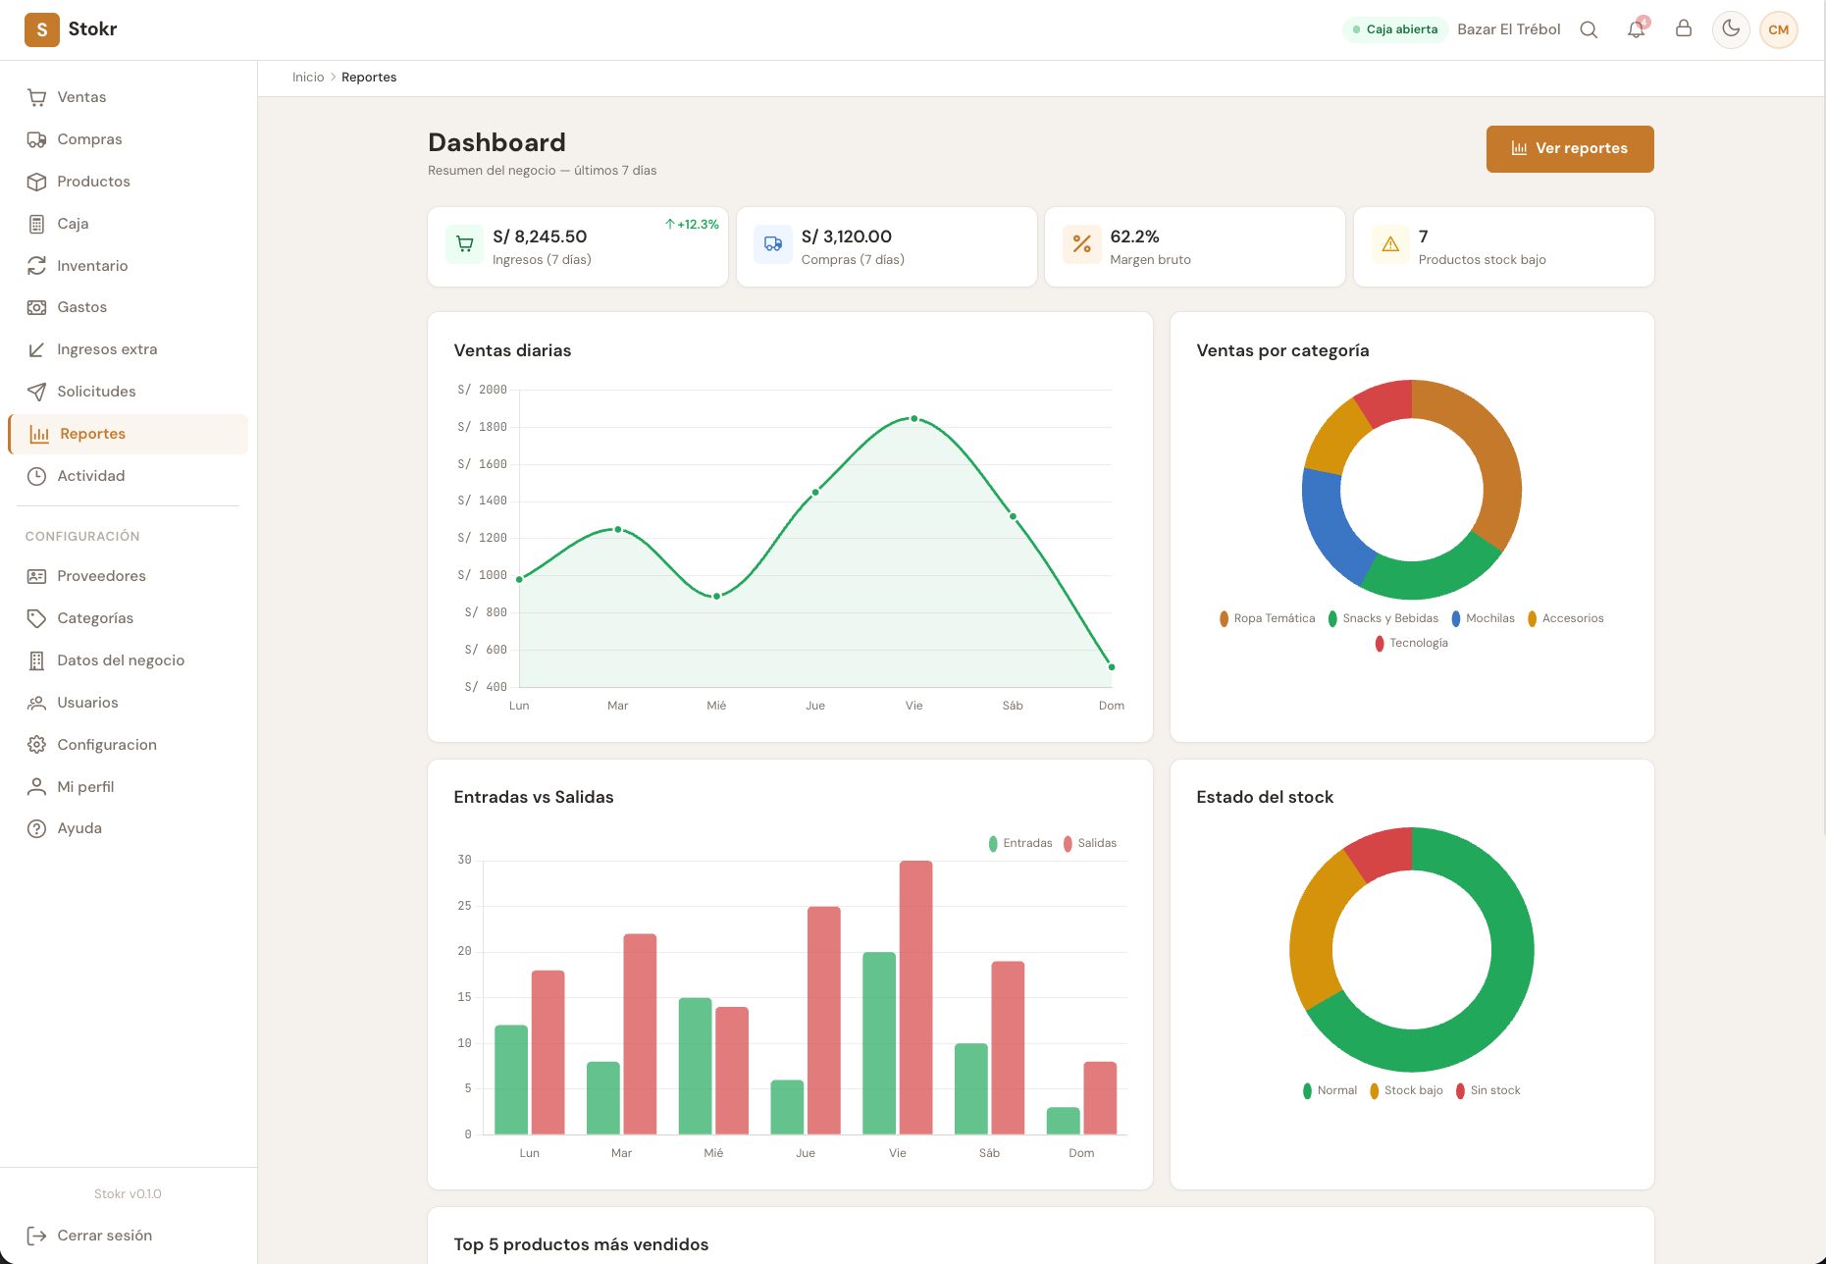Open the search icon in the top bar

[x=1589, y=29]
